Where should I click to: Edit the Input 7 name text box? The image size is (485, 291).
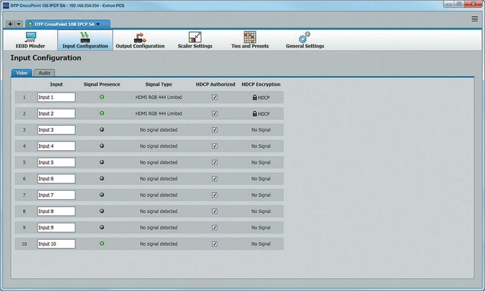[56, 195]
